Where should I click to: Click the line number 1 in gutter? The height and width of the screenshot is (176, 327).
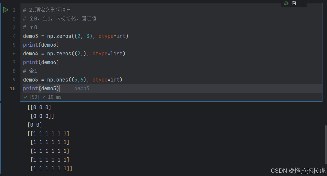14,10
